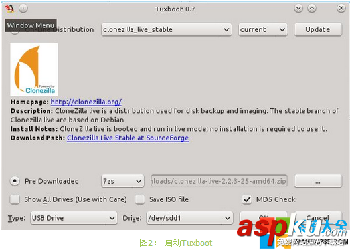Image resolution: width=350 pixels, height=250 pixels.
Task: Click the 'Homepage:' label
Action: 30,102
